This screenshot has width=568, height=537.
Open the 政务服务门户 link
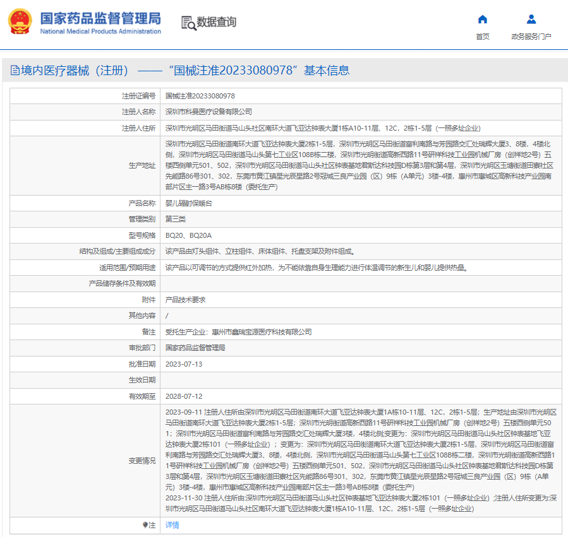(x=531, y=37)
